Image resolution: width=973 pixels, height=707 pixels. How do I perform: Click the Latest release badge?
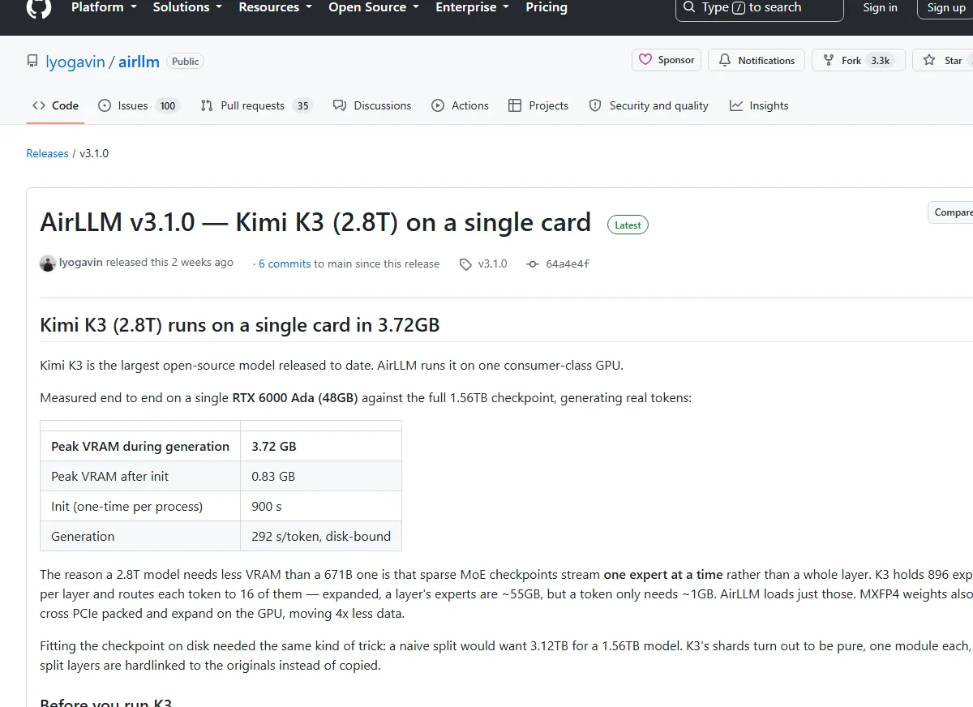coord(628,225)
